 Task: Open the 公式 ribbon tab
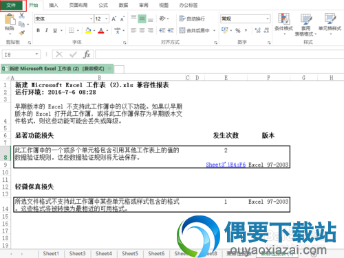click(x=103, y=5)
